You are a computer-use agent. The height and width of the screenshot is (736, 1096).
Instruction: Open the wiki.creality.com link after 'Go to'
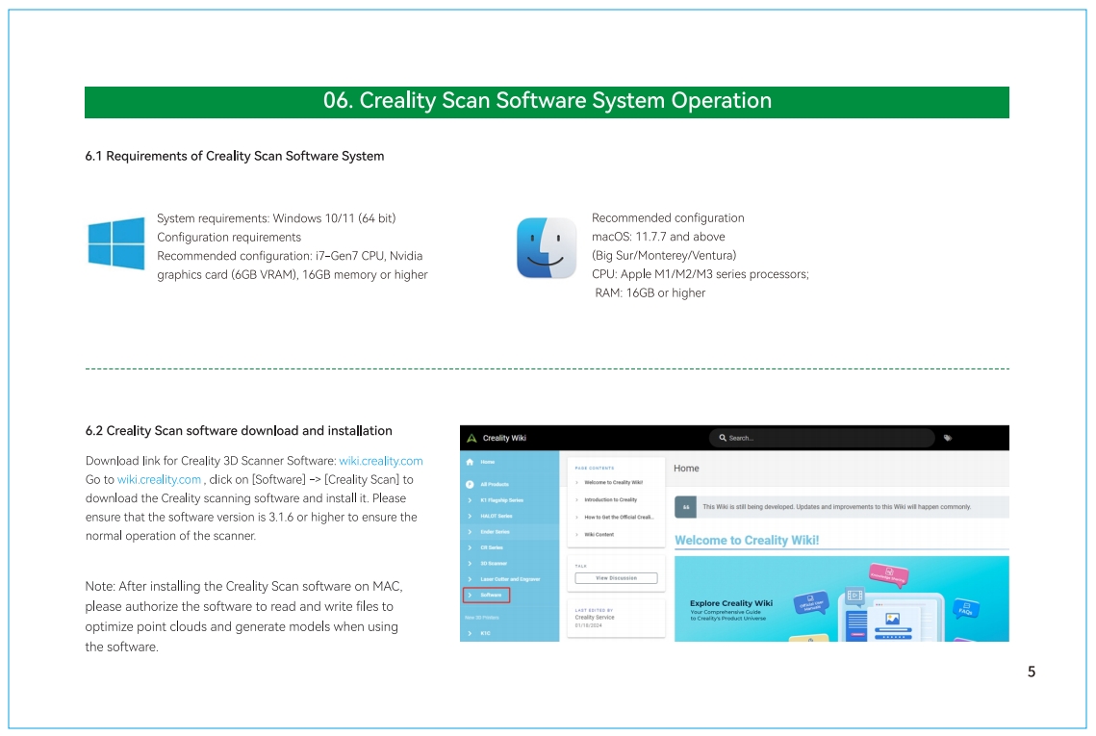point(160,480)
